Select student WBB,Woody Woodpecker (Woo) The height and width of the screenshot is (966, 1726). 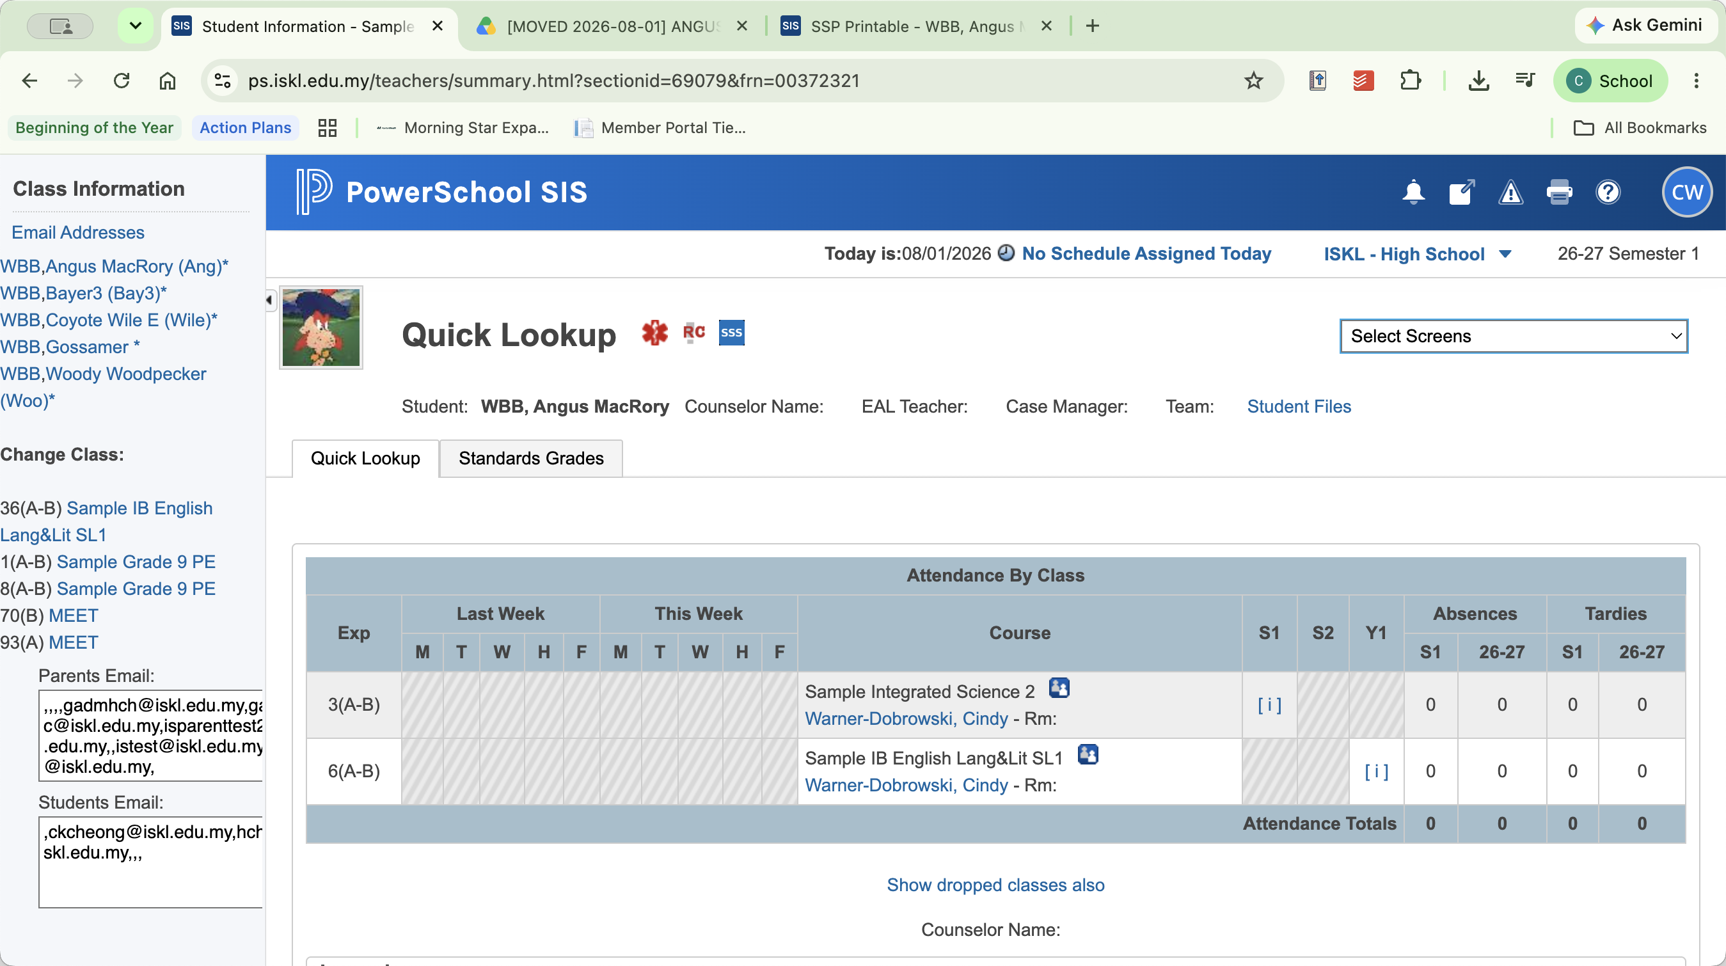coord(103,386)
